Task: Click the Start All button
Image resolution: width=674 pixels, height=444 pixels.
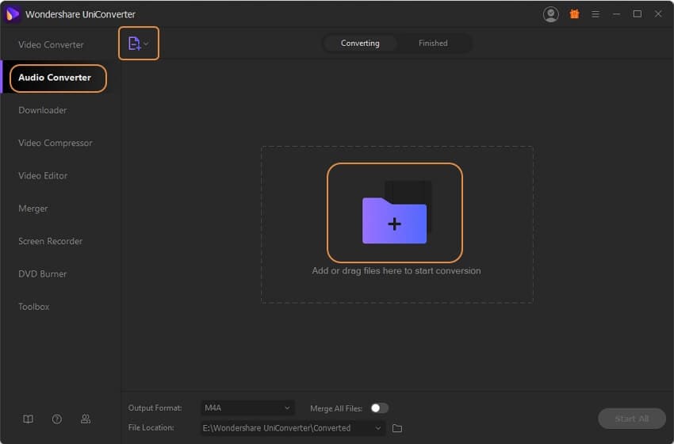Action: click(632, 418)
